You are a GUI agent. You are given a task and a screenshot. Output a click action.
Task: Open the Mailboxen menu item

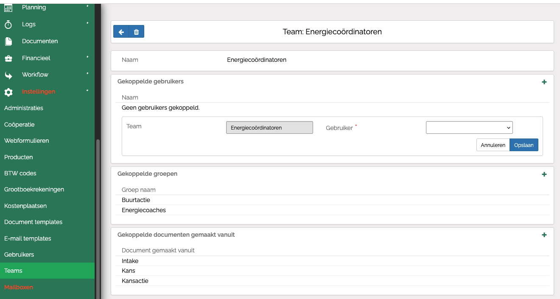click(x=19, y=287)
